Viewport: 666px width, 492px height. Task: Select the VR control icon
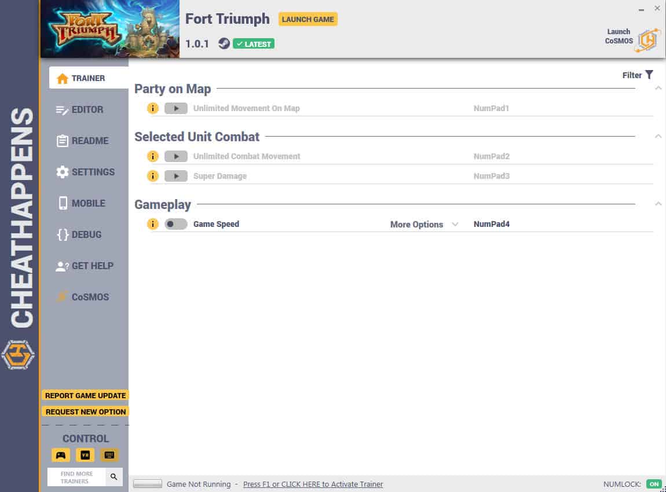[x=85, y=455]
